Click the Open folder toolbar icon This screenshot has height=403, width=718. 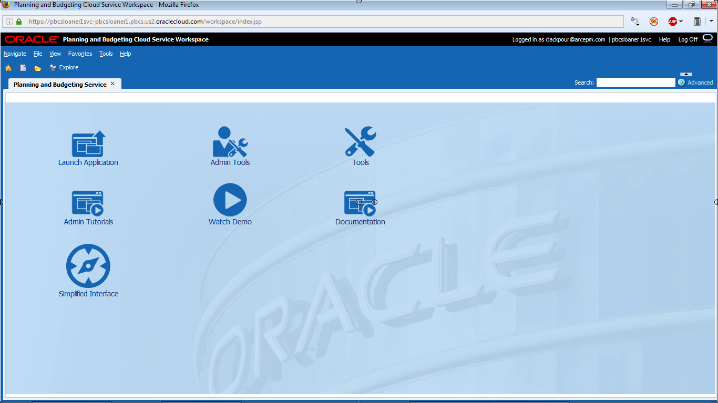[x=38, y=68]
